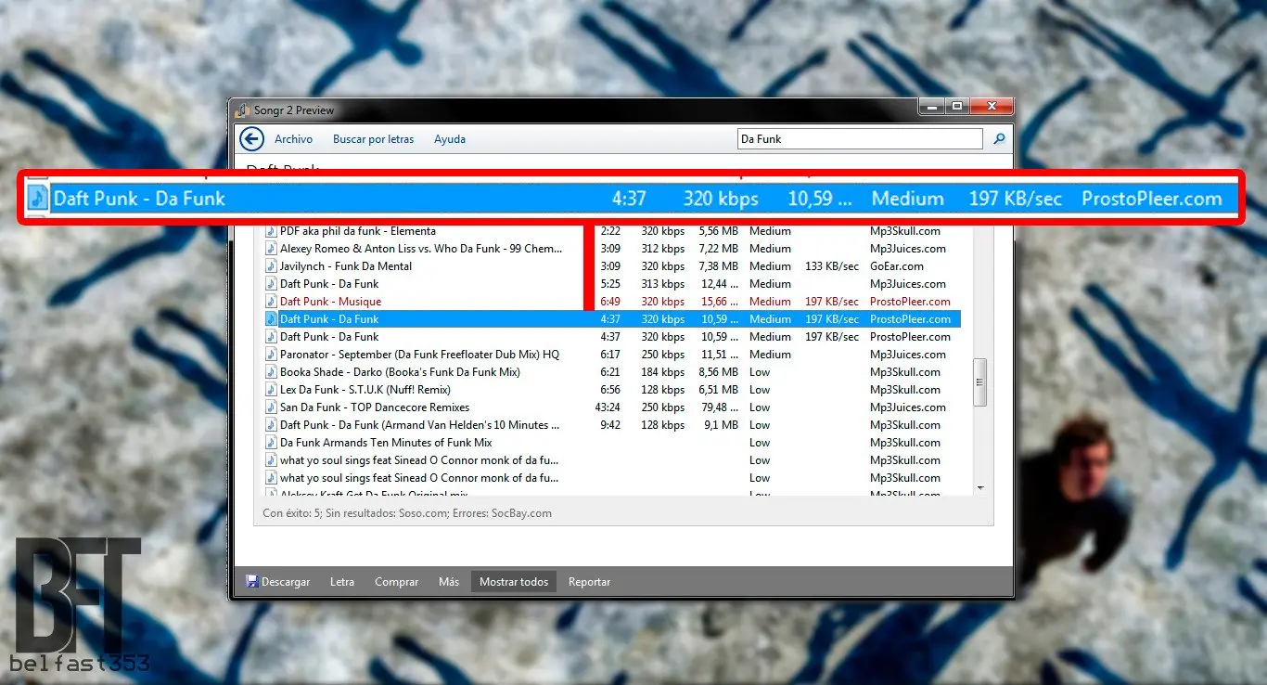Click the search field containing Da Funk
Viewport: 1267px width, 685px height.
[x=860, y=139]
